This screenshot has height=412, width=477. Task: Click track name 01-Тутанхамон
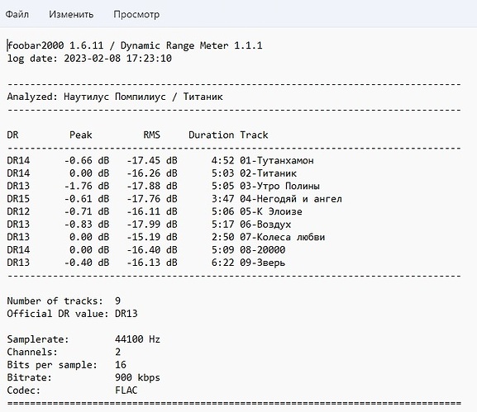(277, 160)
